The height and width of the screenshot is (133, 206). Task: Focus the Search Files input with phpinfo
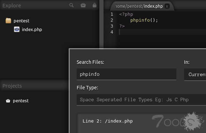pos(127,74)
